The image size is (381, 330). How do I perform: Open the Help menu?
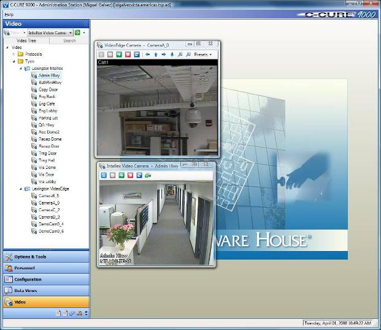pos(9,15)
